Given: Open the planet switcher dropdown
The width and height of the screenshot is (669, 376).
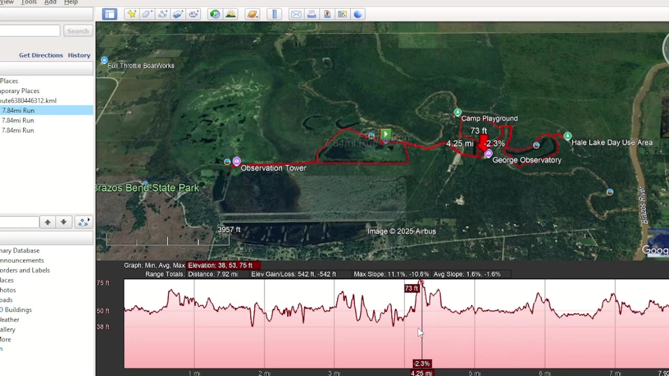Looking at the screenshot, I should (x=252, y=14).
